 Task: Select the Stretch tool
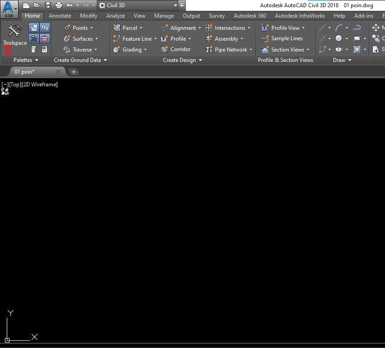[376, 50]
